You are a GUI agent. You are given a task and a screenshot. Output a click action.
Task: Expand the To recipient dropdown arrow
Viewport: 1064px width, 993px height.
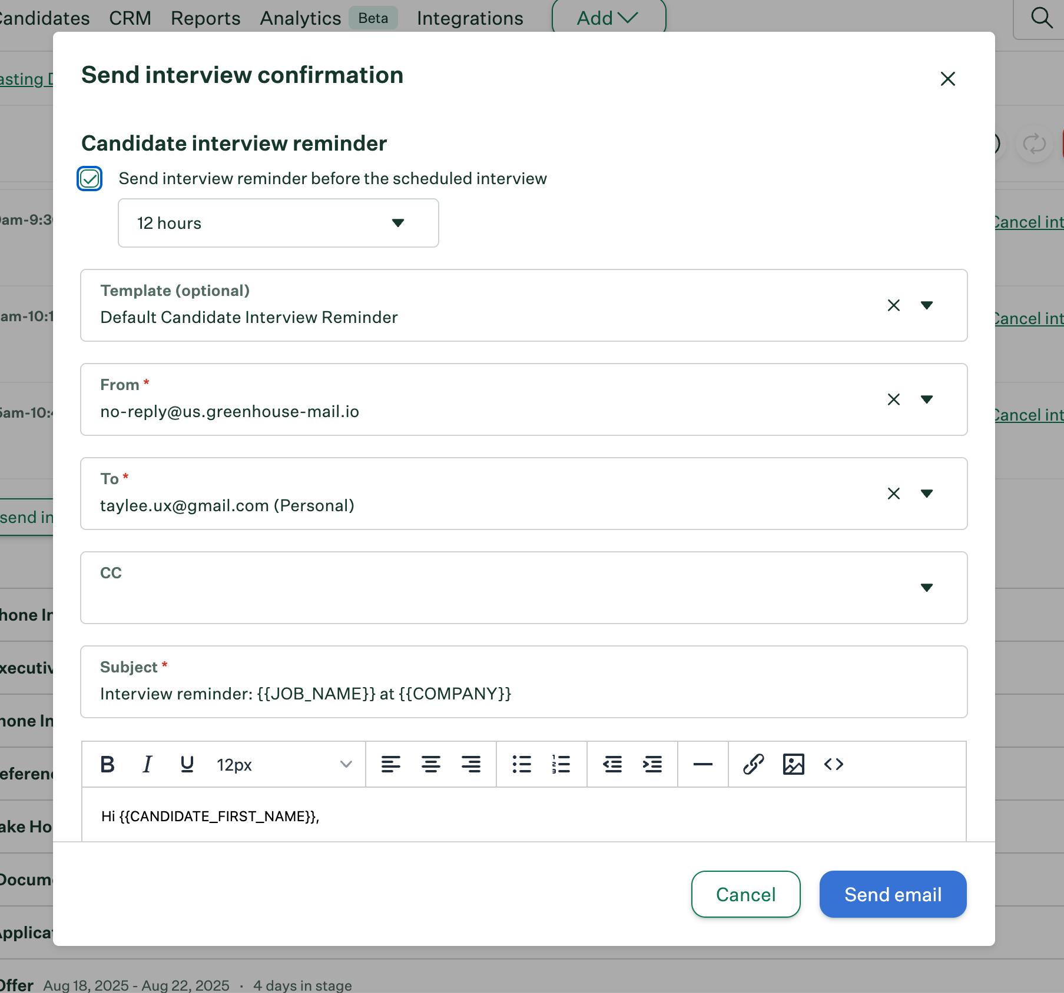pyautogui.click(x=927, y=494)
